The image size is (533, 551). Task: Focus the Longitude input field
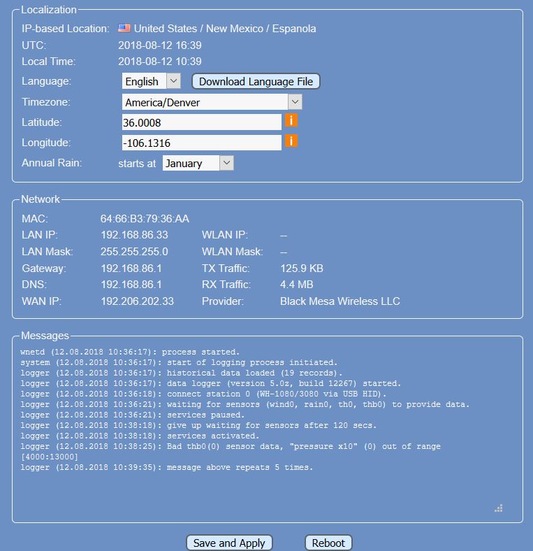pyautogui.click(x=201, y=143)
